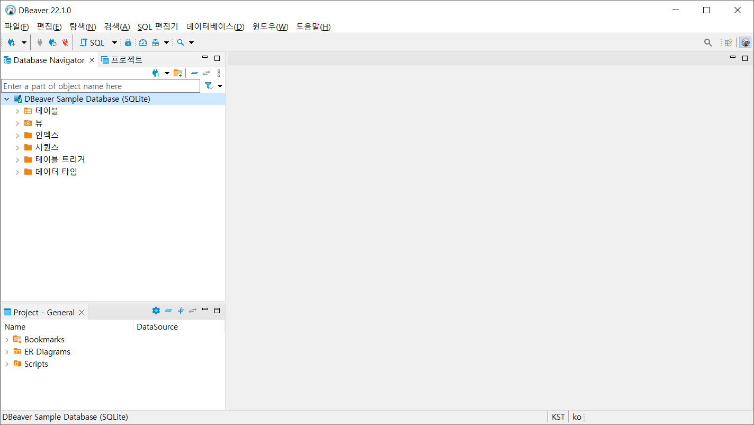The width and height of the screenshot is (754, 425).
Task: Open the 탐색(N) menu
Action: click(x=83, y=26)
